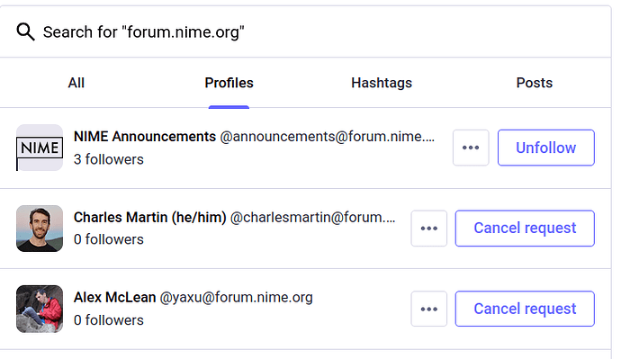Select the Profiles tab
Viewport: 621px width, 359px height.
[229, 83]
